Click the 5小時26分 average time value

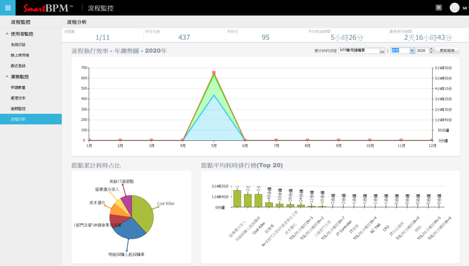point(346,38)
